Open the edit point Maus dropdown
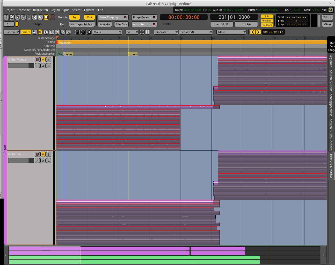The height and width of the screenshot is (265, 335). click(231, 32)
